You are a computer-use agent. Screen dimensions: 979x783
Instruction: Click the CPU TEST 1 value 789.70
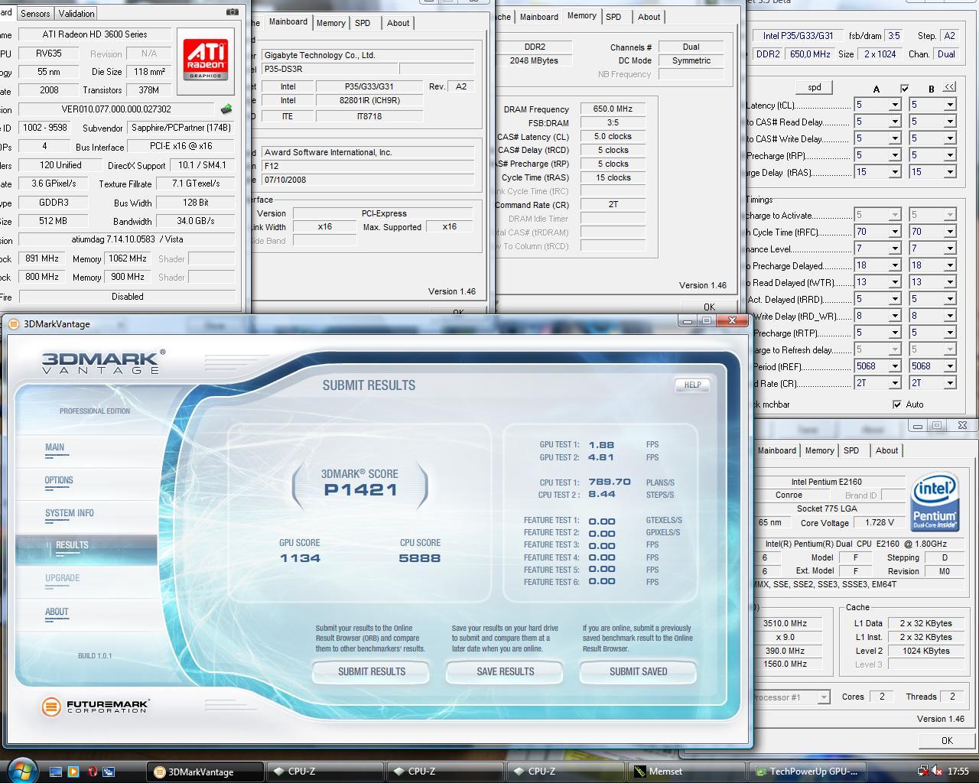610,482
